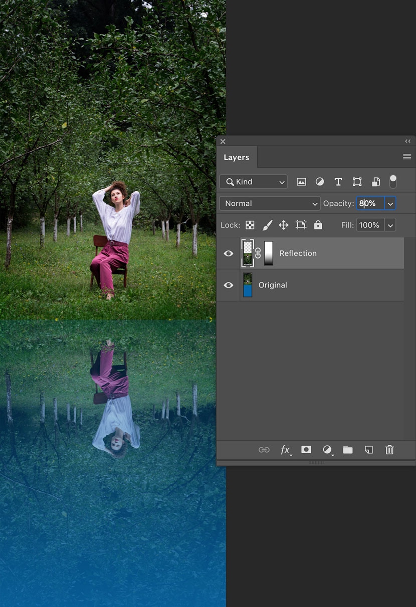Viewport: 416px width, 607px height.
Task: Lock transparent pixels of layer
Action: pyautogui.click(x=250, y=225)
